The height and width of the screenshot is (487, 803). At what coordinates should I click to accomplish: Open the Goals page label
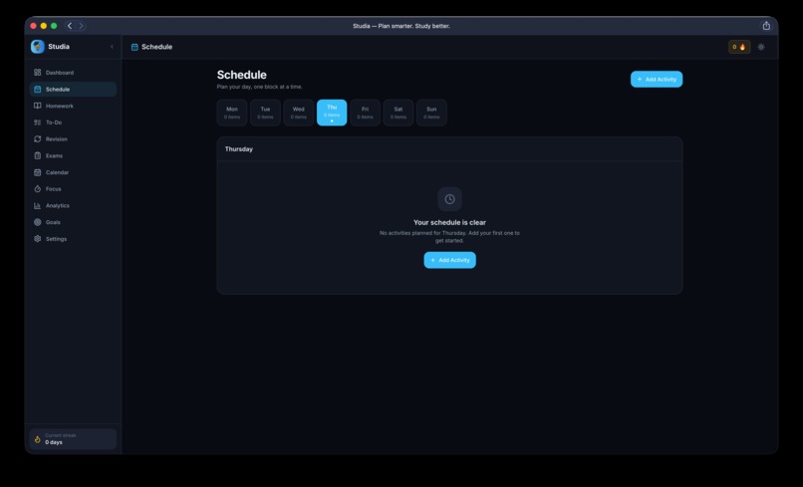point(53,222)
